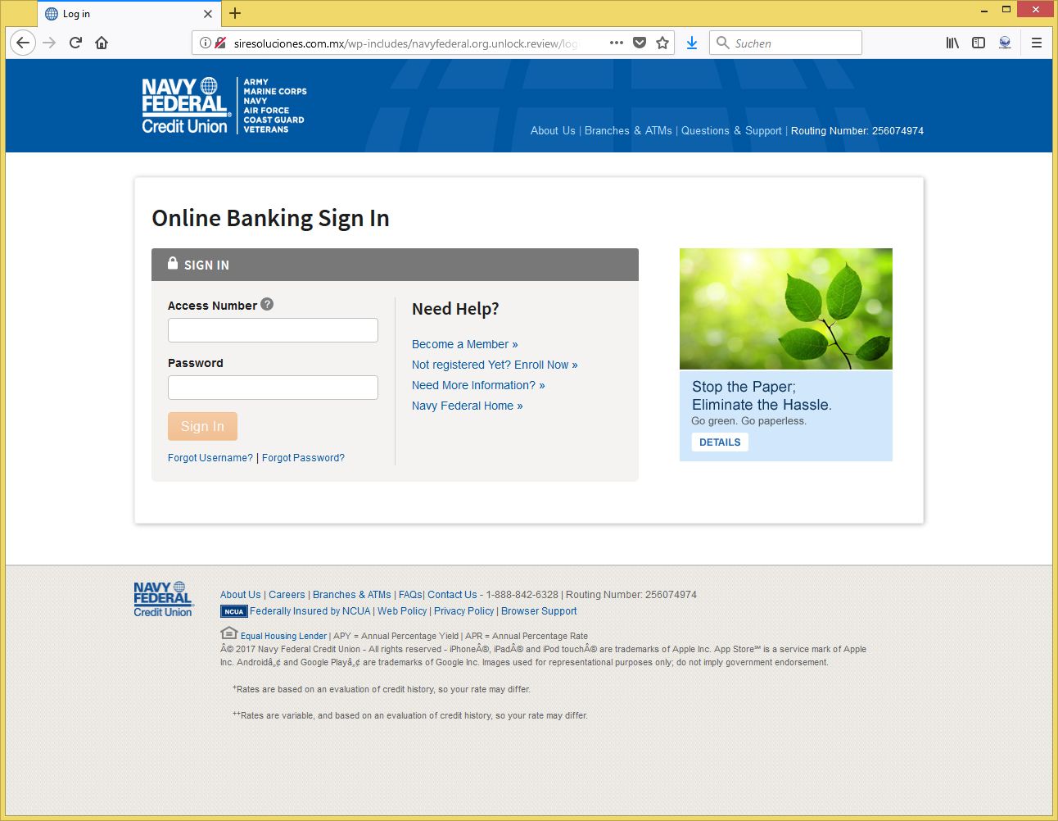Open Federally Insured by NCUA link

pos(310,611)
